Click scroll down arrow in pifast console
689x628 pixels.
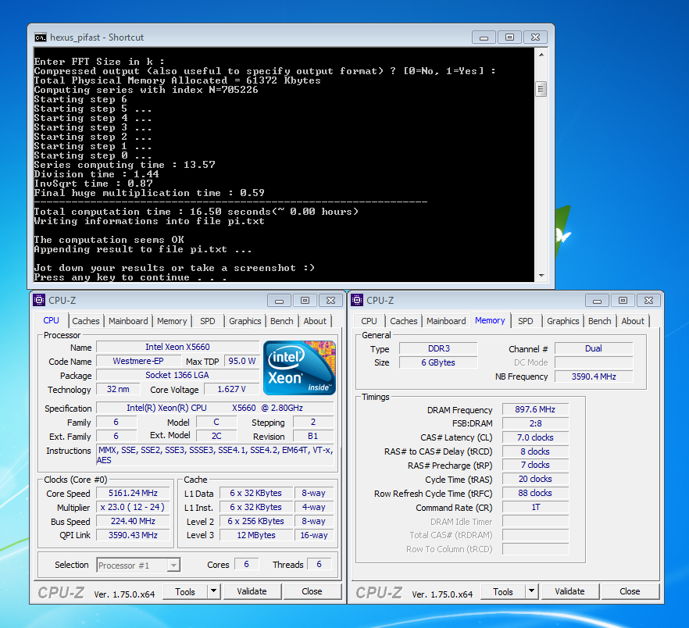[x=541, y=276]
